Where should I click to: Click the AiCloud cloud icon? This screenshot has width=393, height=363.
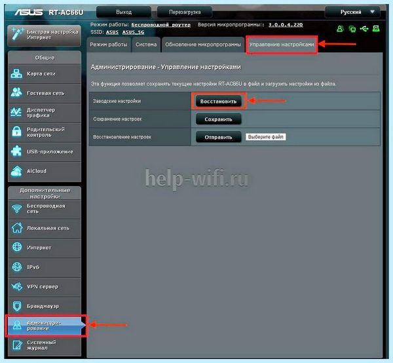pos(16,171)
